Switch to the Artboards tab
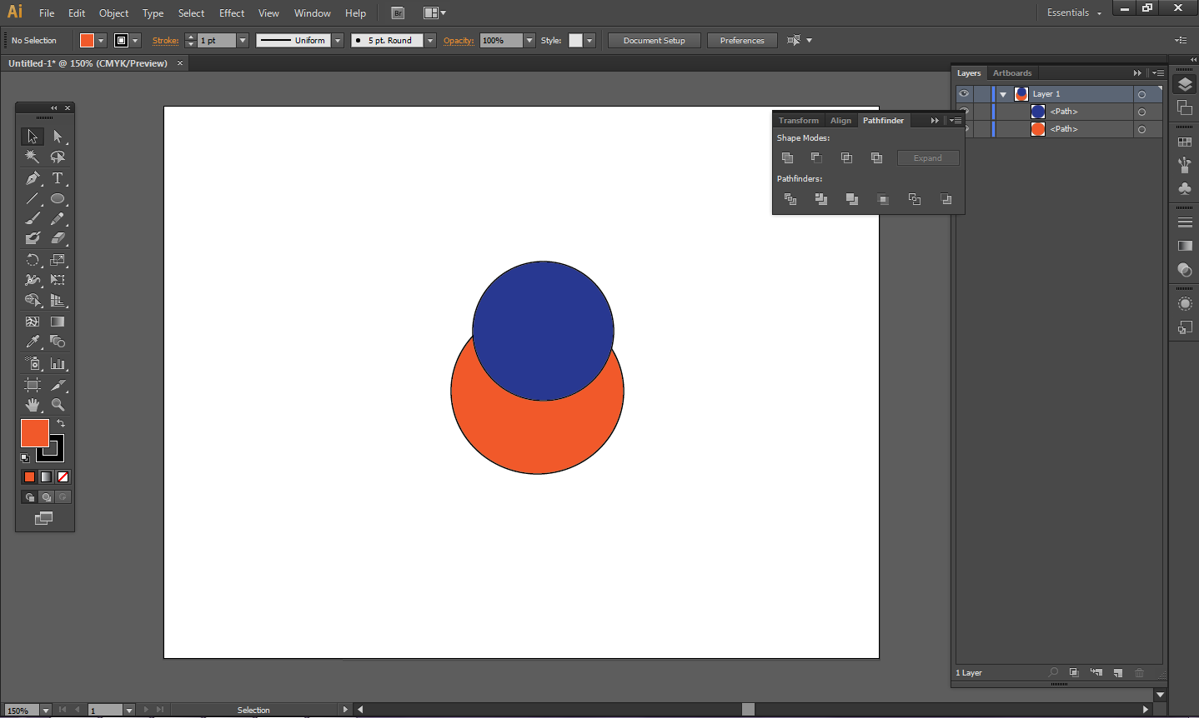Viewport: 1199px width, 718px height. click(1012, 73)
